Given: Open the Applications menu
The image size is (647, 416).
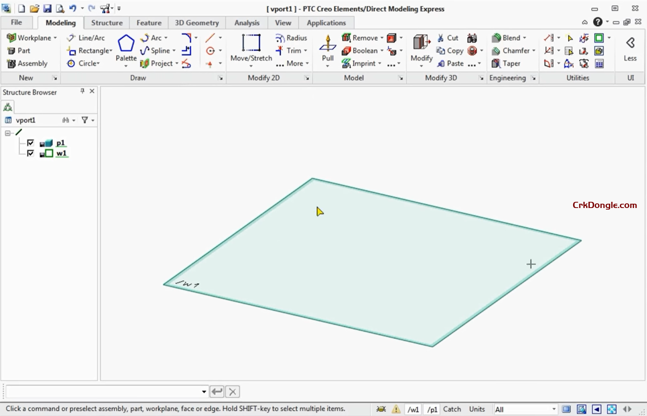Looking at the screenshot, I should (326, 23).
